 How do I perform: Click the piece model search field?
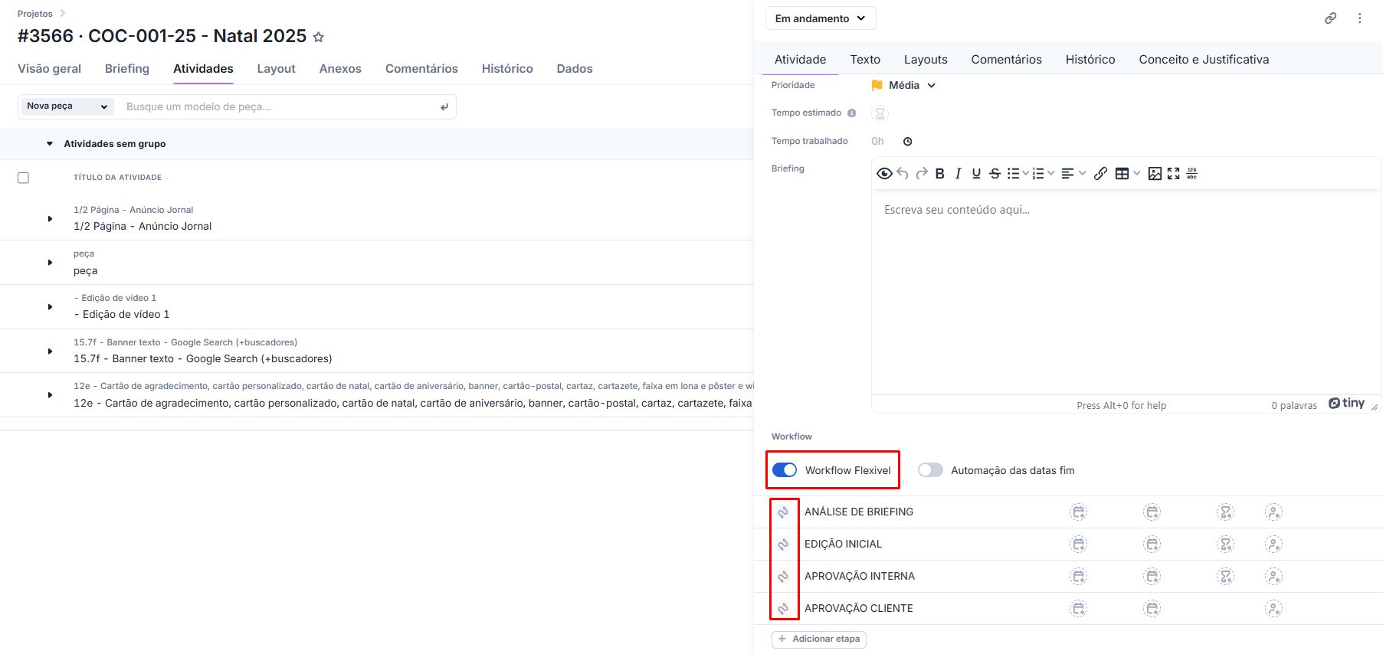[276, 107]
